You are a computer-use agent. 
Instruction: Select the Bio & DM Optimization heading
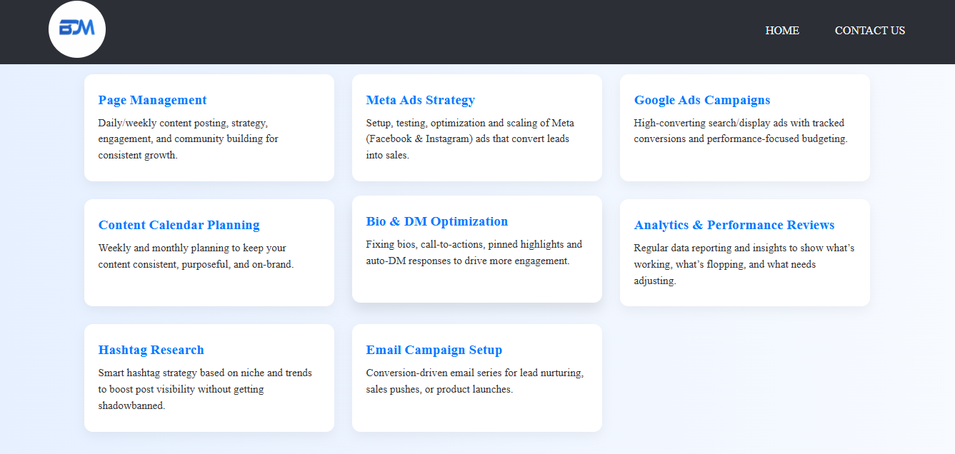[436, 221]
